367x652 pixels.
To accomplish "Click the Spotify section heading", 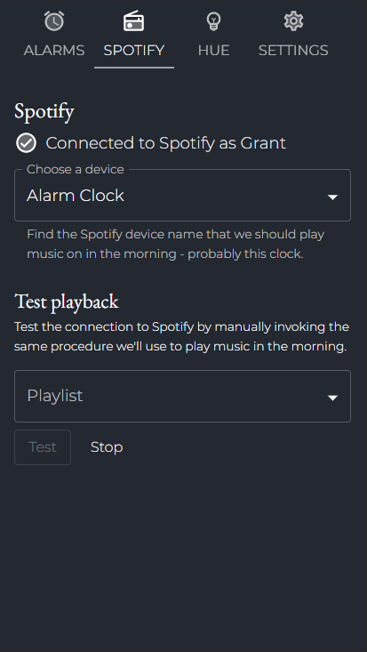I will [44, 112].
